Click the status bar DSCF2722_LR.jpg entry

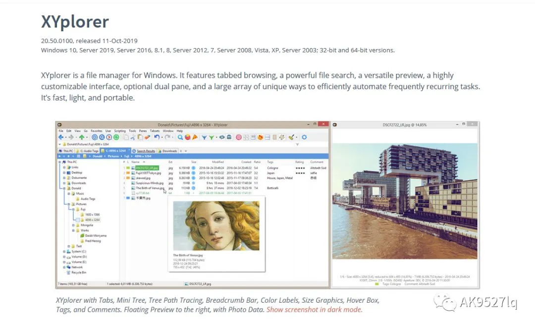(198, 284)
